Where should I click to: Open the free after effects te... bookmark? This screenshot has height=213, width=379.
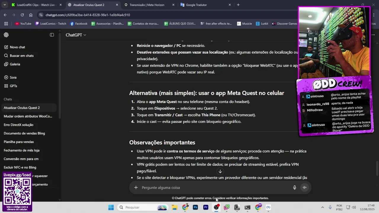coord(216,24)
